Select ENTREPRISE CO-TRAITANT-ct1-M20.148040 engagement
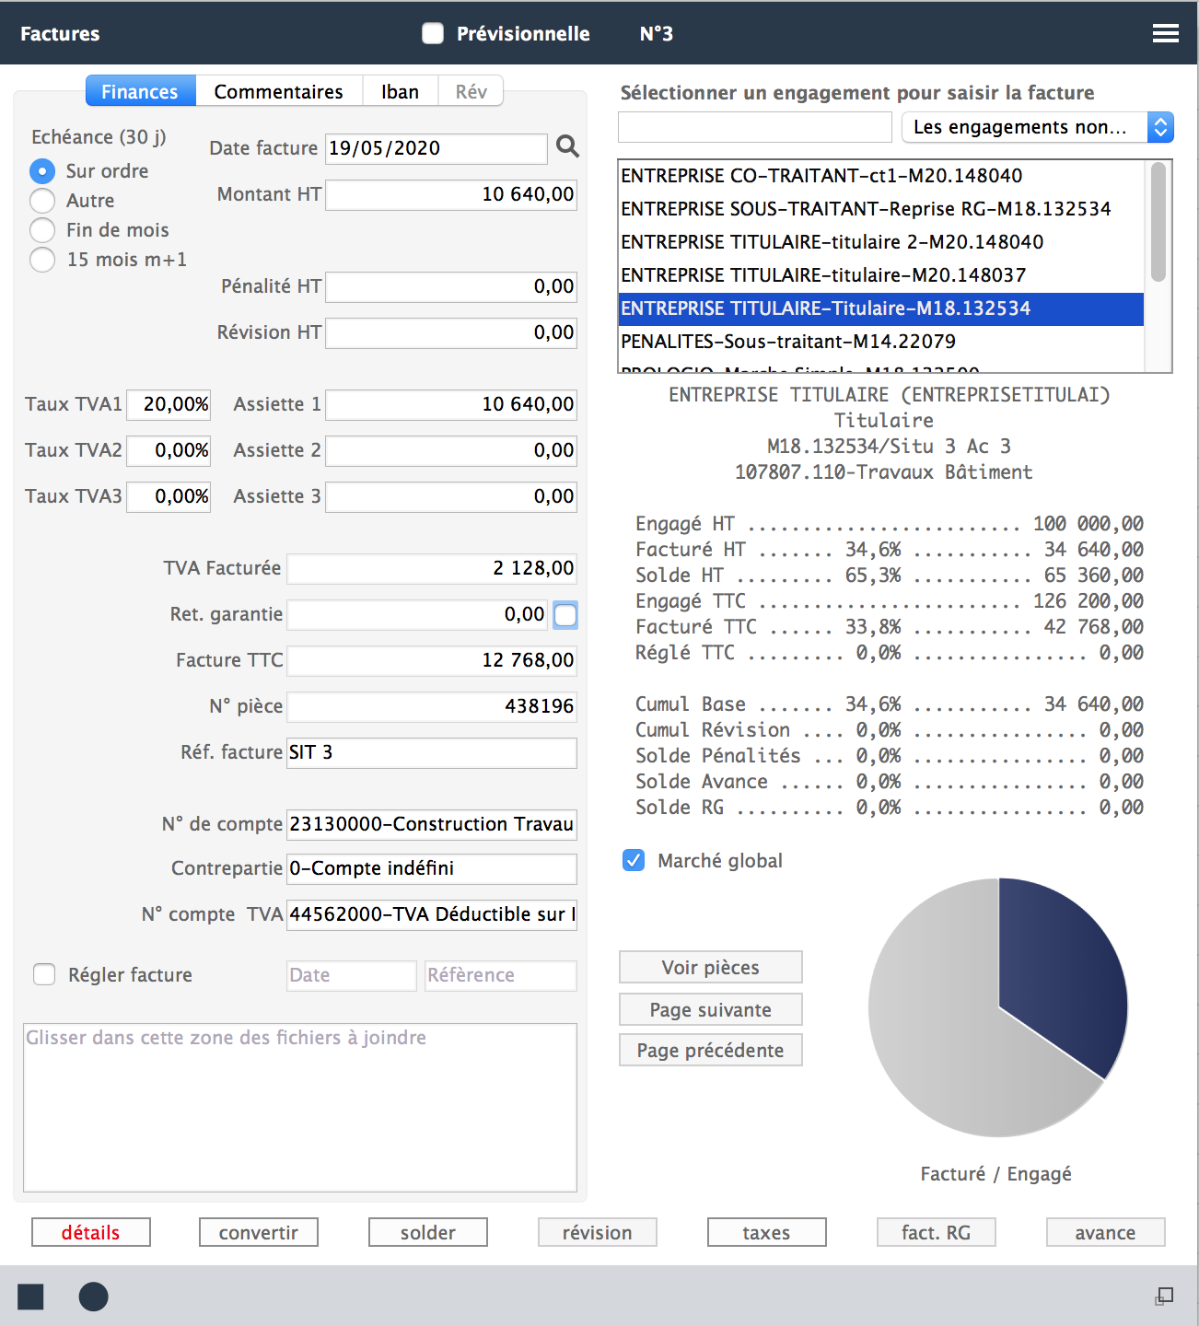 [x=881, y=176]
